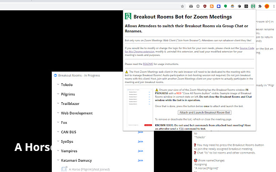The width and height of the screenshot is (276, 172).
Task: Open the Chrome profile avatar
Action: coord(267,6)
